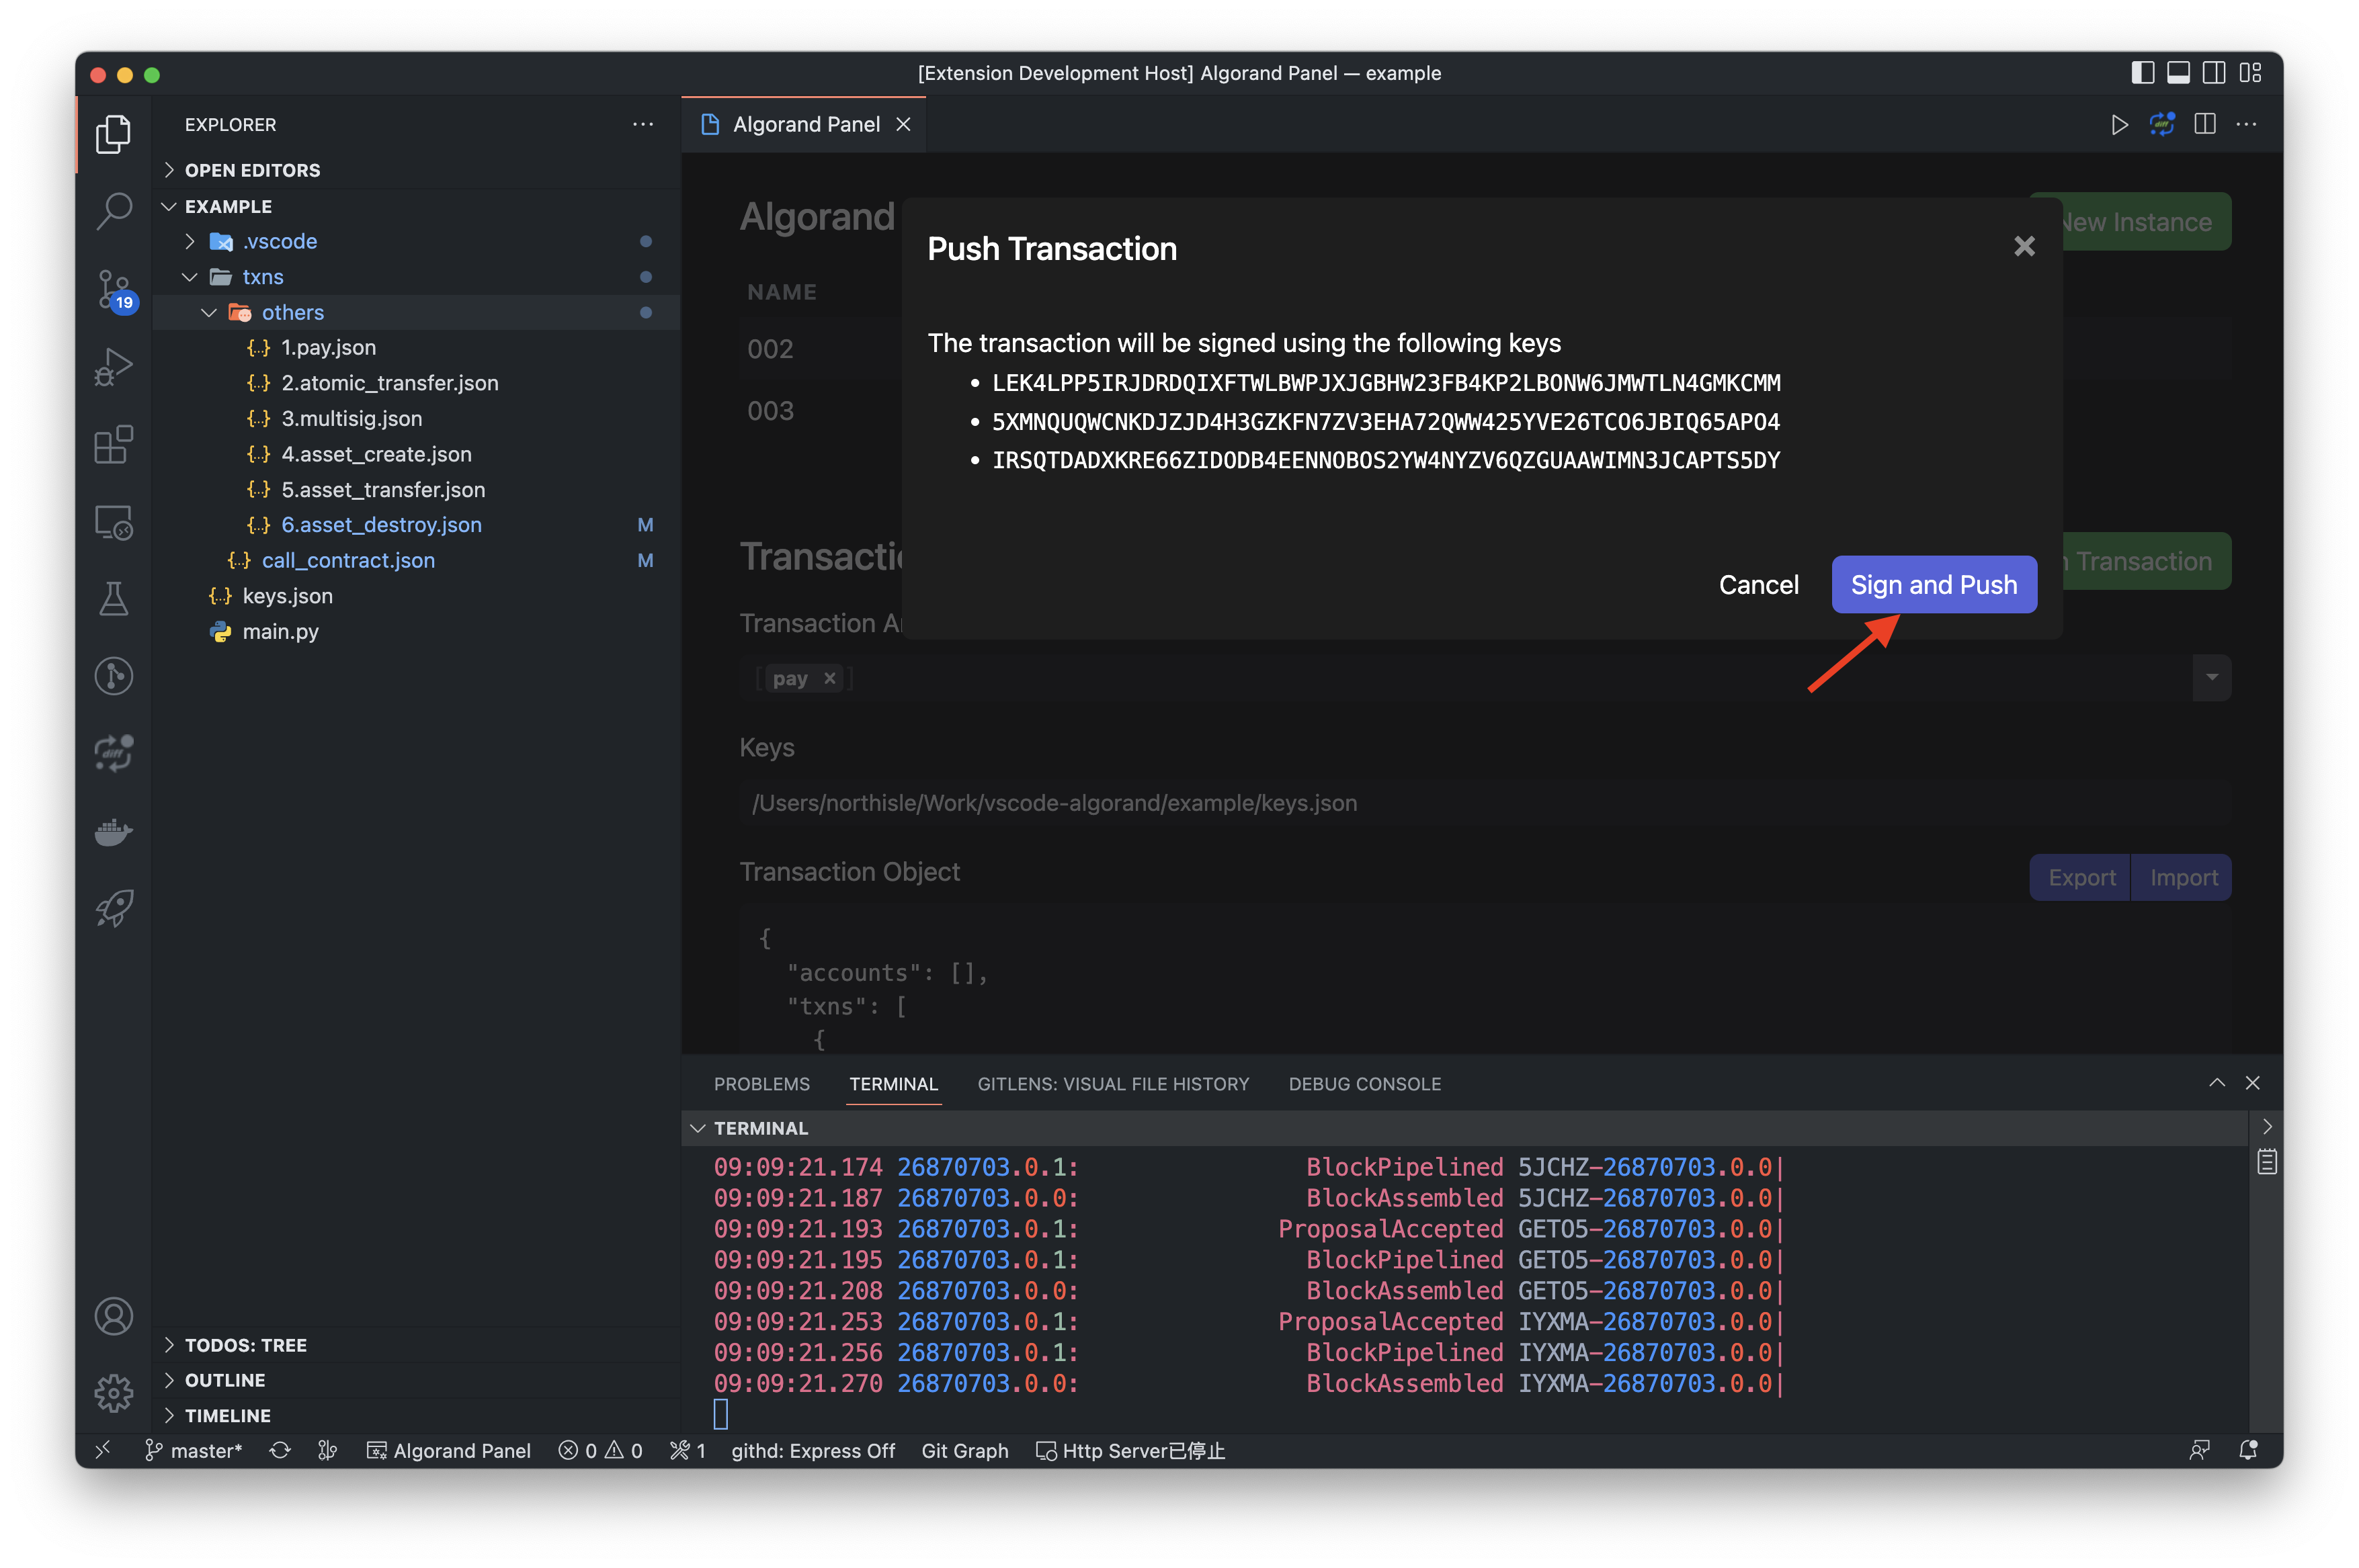Toggle the secondary side bar layout icon
Screen dimensions: 2359x1568
tap(2214, 73)
